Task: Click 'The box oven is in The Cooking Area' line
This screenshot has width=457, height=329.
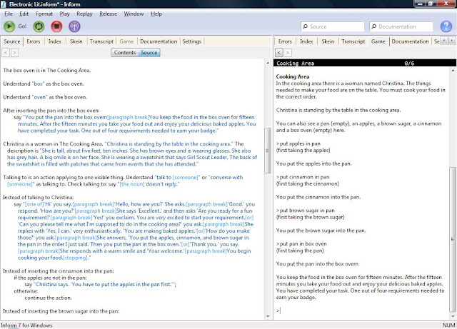Action: 47,70
